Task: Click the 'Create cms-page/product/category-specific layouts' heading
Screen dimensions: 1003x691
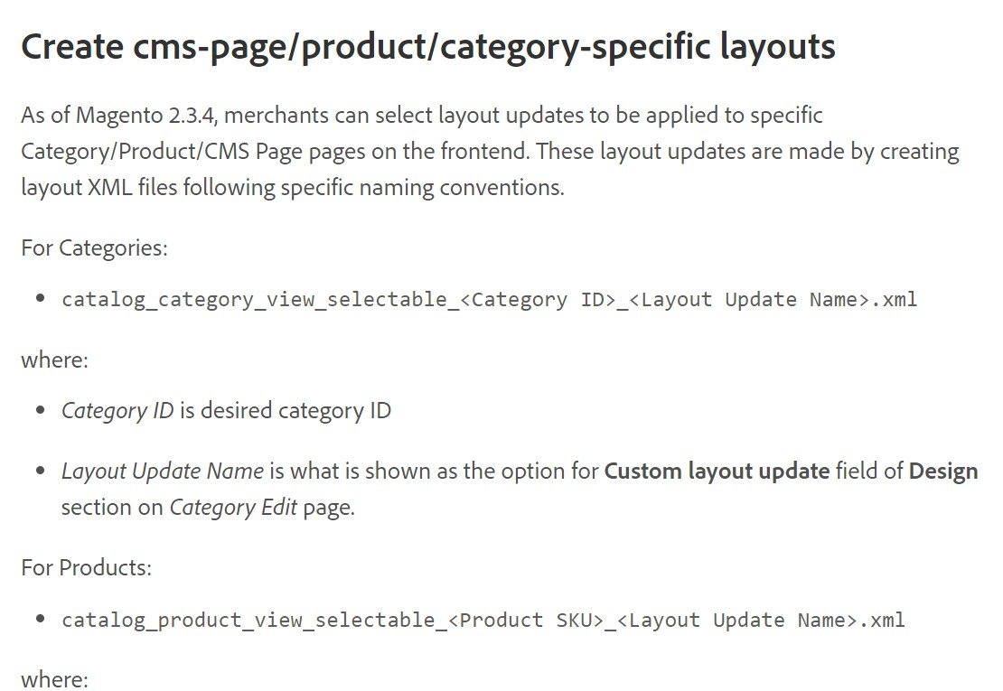Action: [x=427, y=47]
